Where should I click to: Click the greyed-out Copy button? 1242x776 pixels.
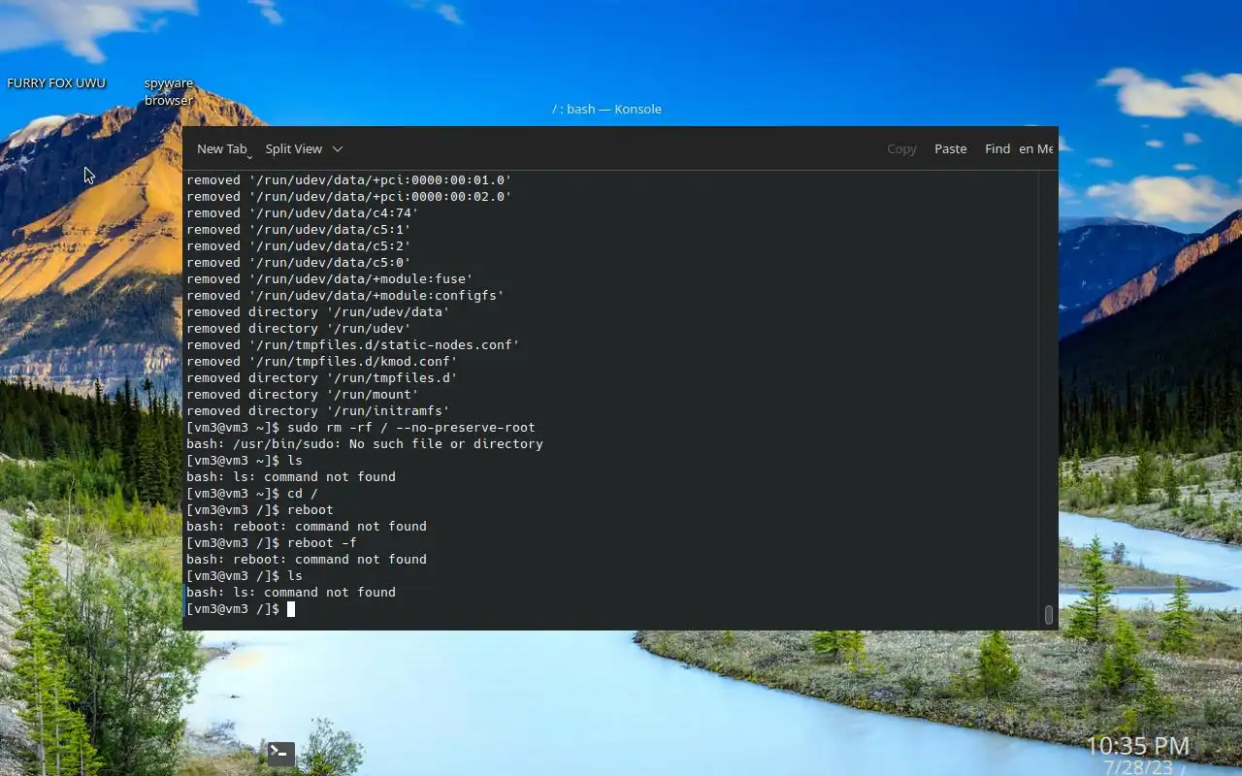pos(901,148)
